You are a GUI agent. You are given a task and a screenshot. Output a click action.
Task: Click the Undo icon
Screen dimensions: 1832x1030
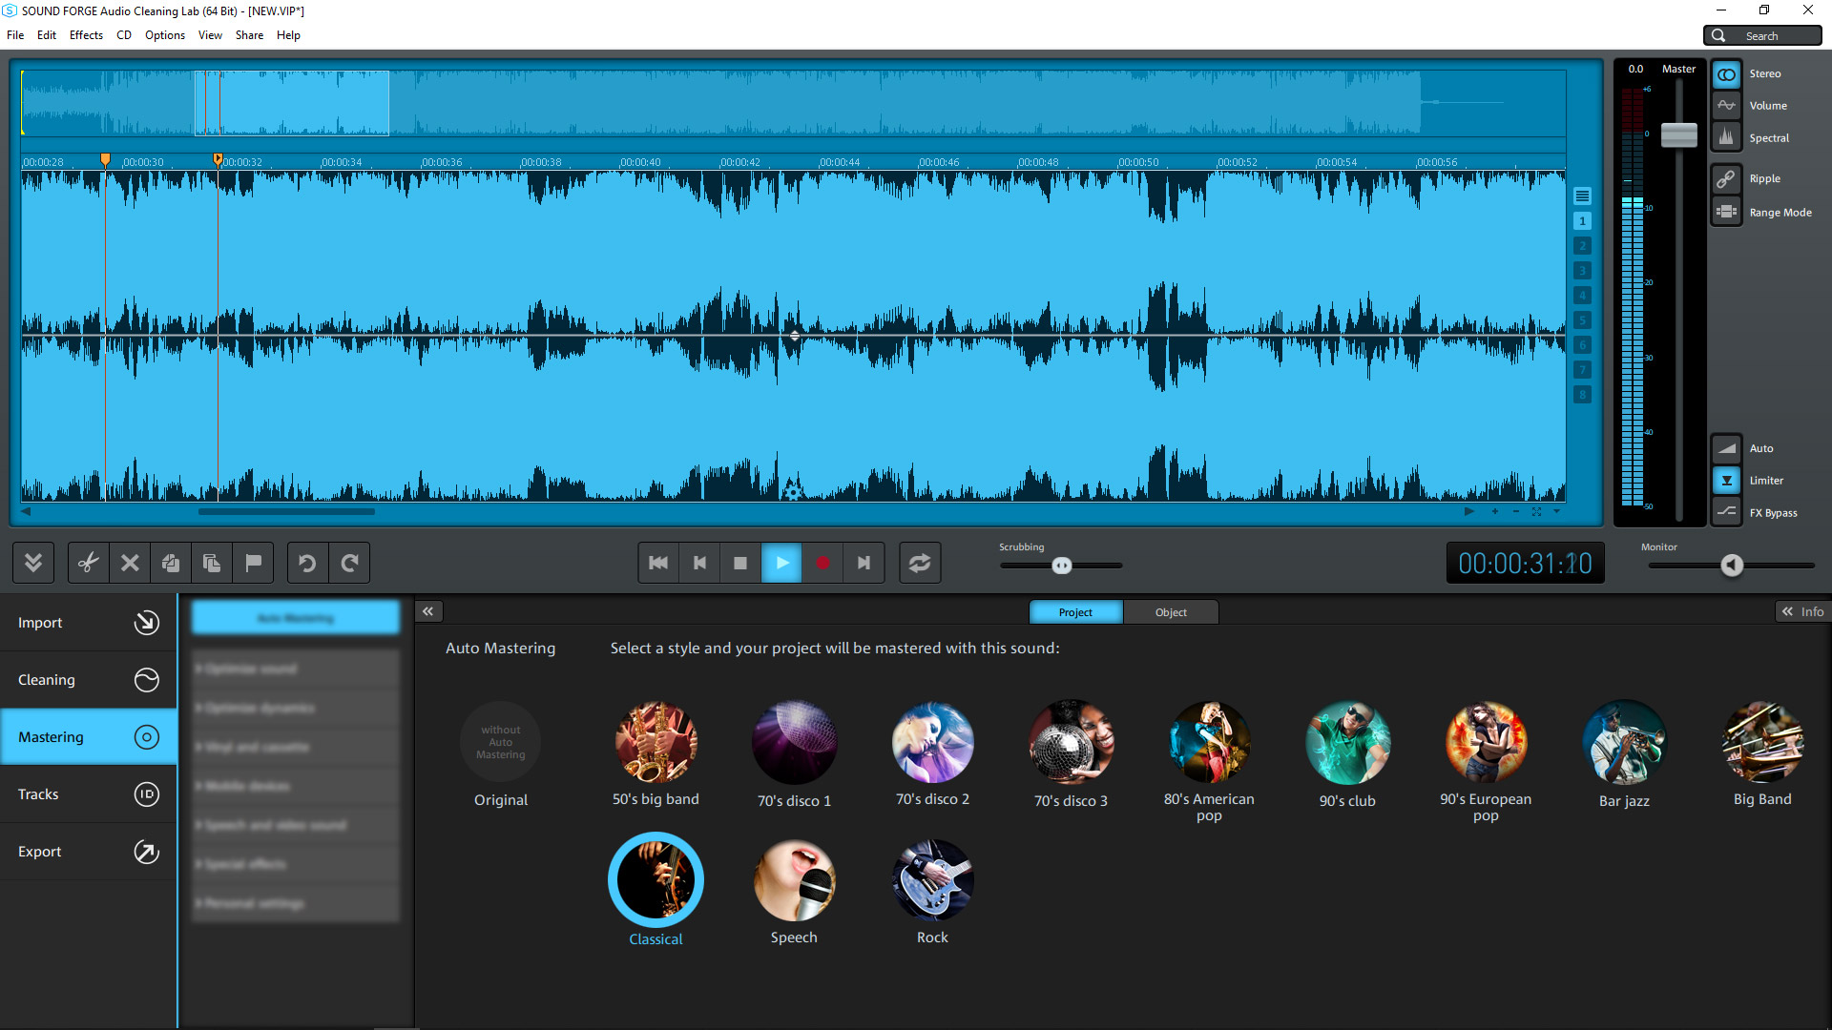click(306, 563)
